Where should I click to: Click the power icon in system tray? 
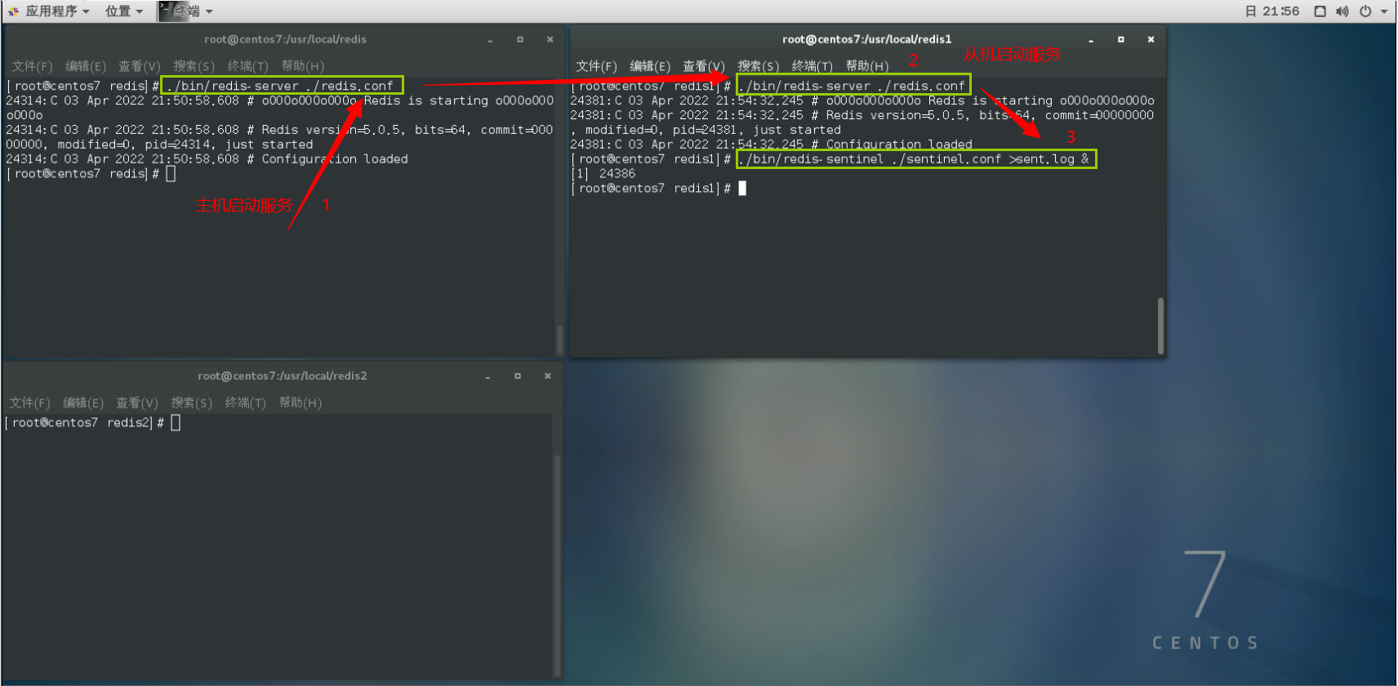pyautogui.click(x=1365, y=11)
